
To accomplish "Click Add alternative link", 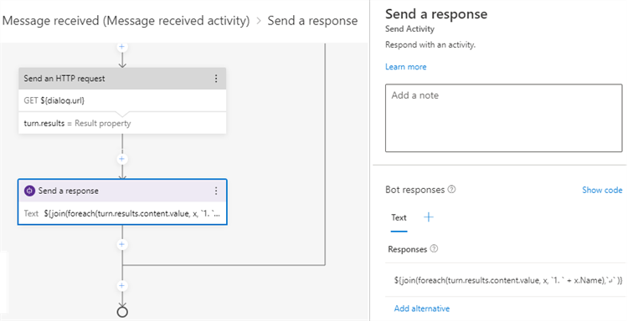I will click(422, 308).
